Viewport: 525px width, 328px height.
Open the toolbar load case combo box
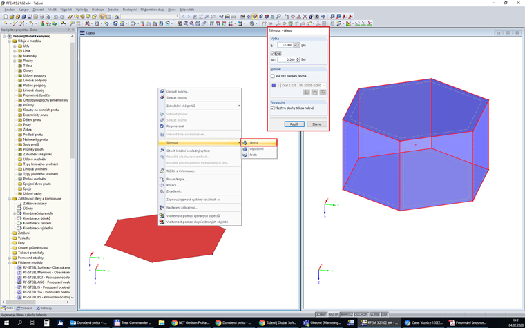click(x=150, y=17)
